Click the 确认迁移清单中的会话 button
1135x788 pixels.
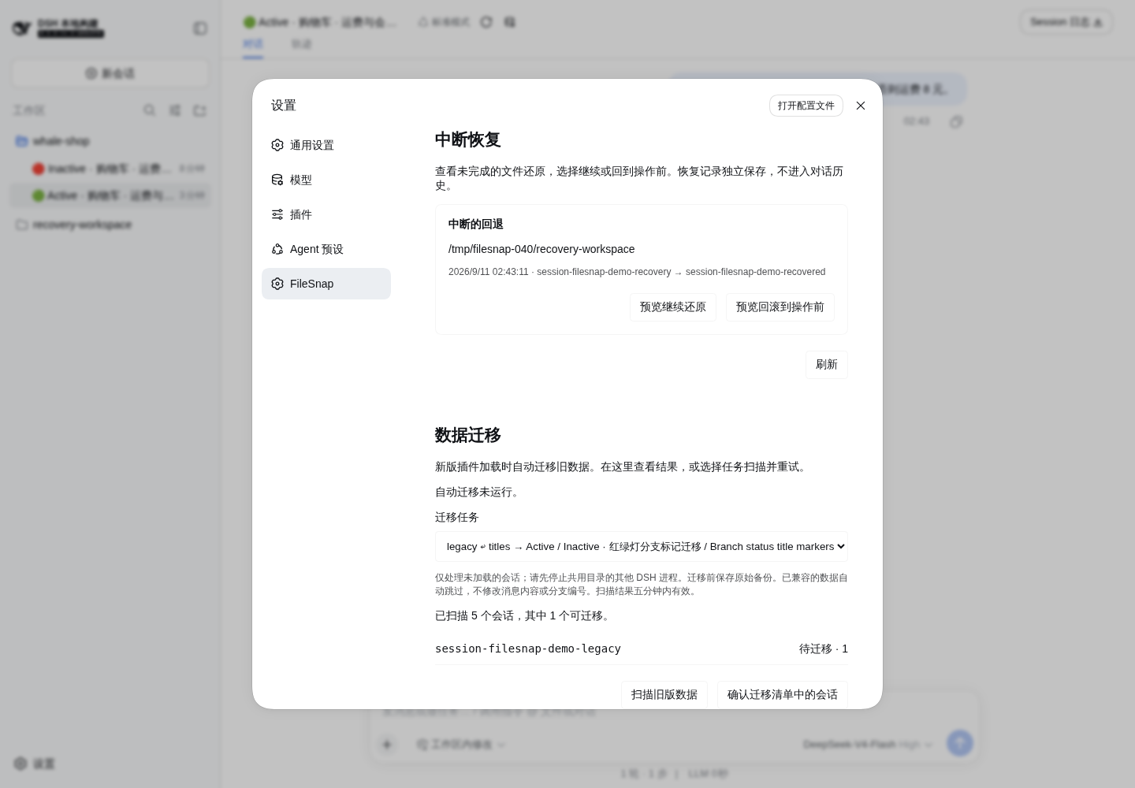[x=783, y=694]
